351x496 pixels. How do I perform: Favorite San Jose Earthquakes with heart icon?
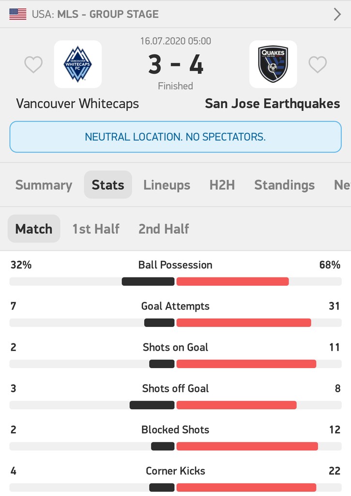coord(318,64)
